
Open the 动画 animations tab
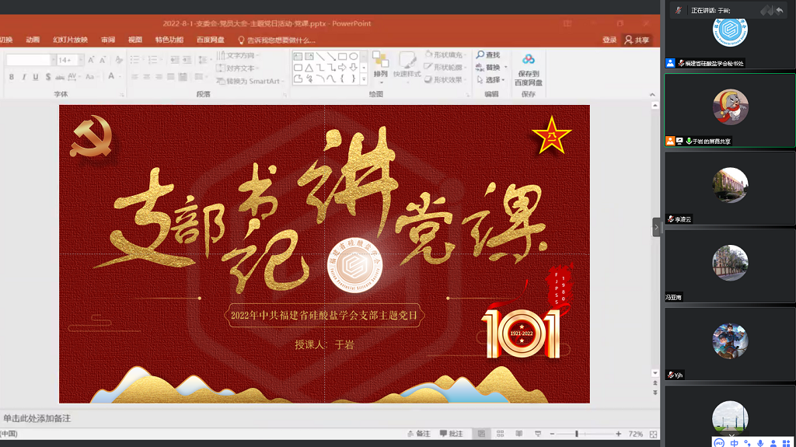[x=33, y=40]
